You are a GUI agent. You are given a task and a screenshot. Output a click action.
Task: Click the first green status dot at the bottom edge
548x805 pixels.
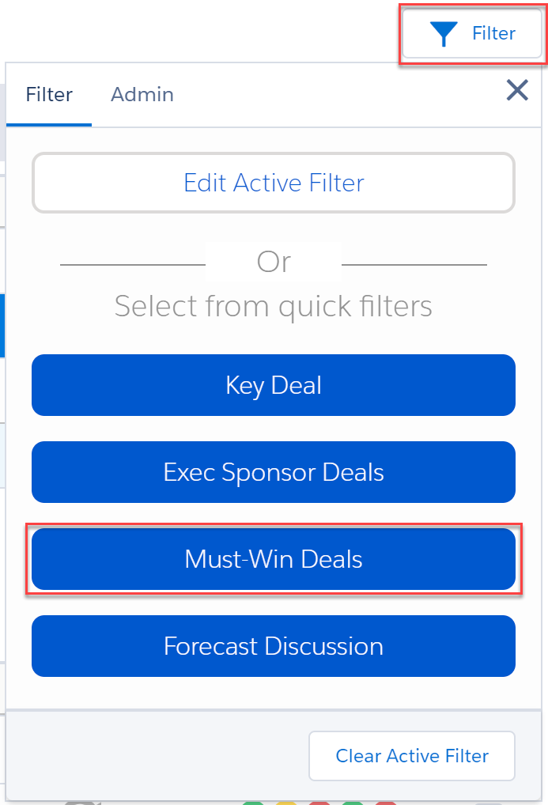pyautogui.click(x=253, y=803)
